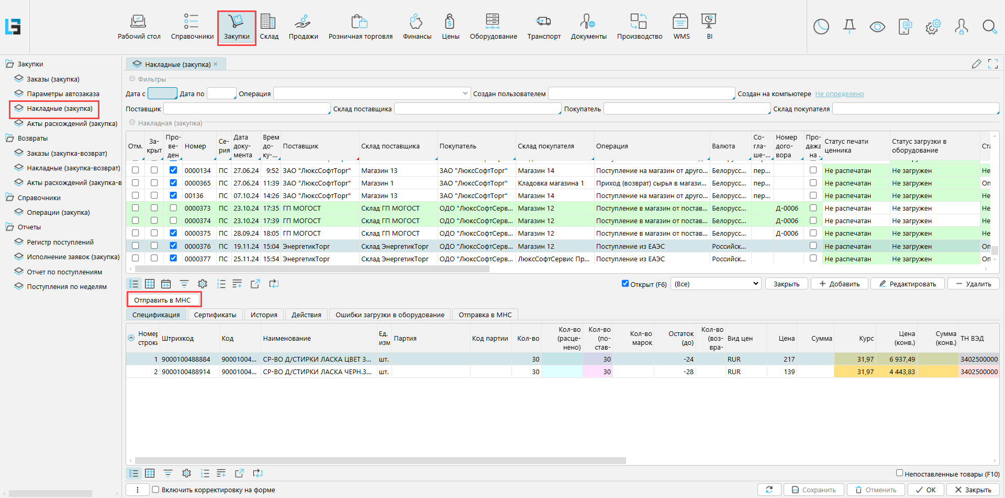Check Непоставленные товары (F10) checkbox

point(899,473)
